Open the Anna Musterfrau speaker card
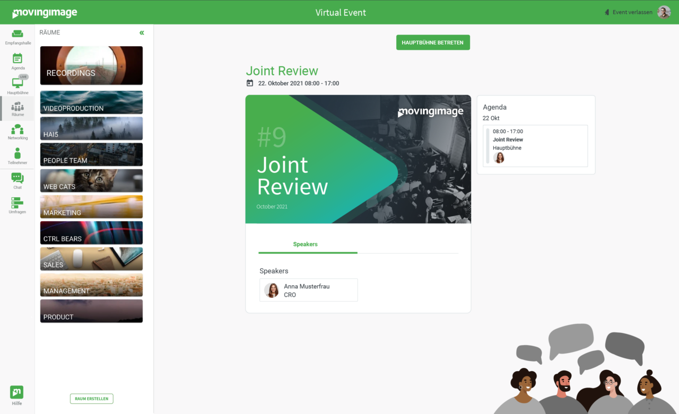 308,290
